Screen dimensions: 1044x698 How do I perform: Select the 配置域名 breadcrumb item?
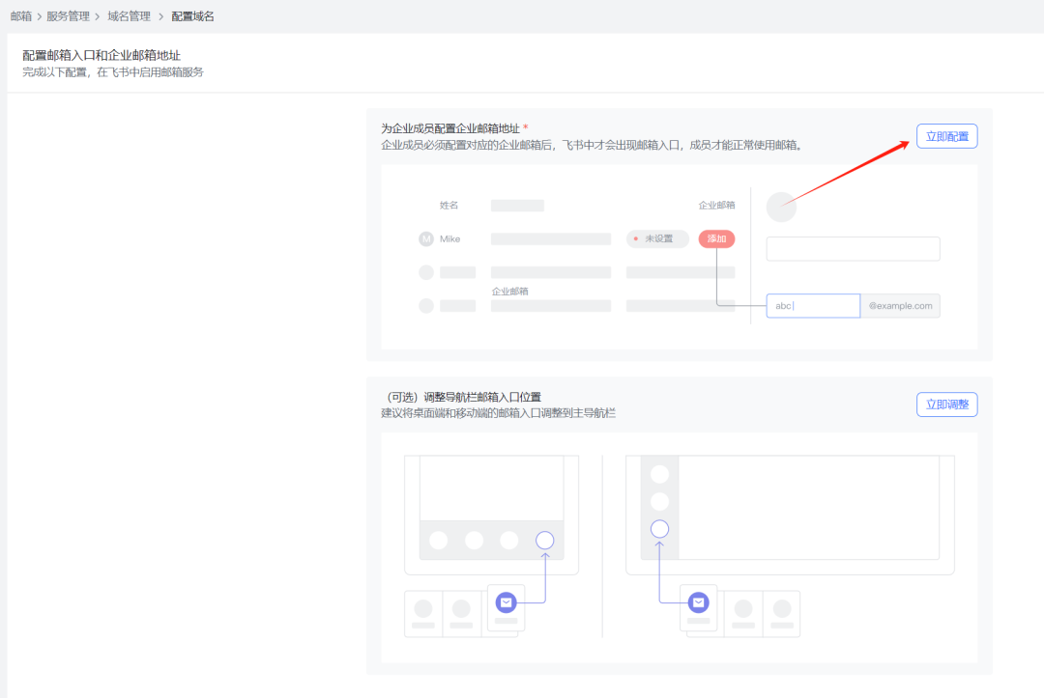[192, 16]
